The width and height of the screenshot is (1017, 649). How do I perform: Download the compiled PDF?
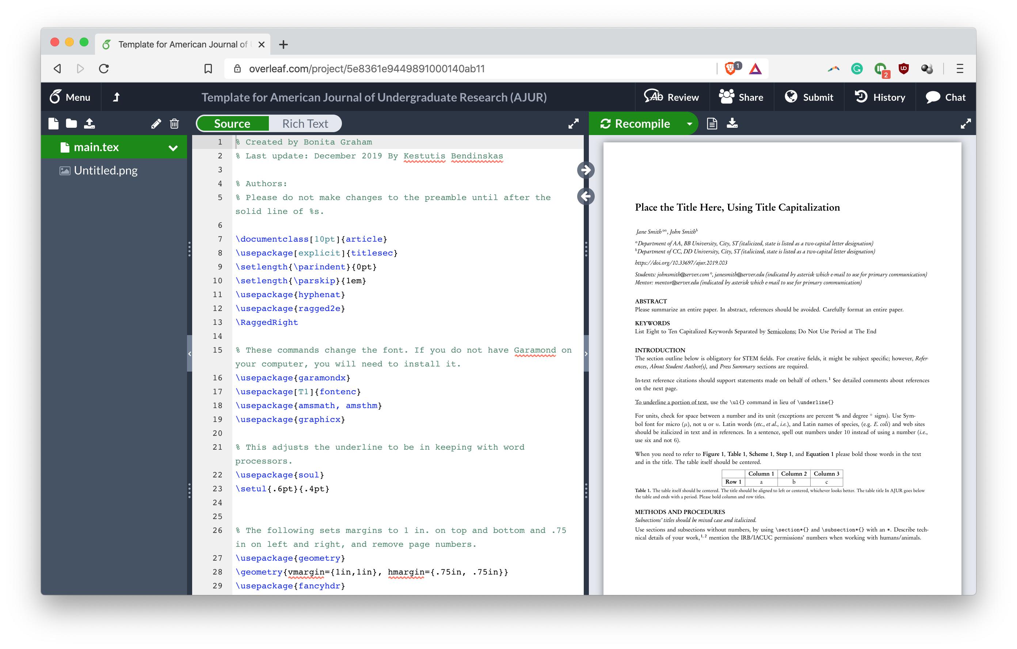(732, 123)
